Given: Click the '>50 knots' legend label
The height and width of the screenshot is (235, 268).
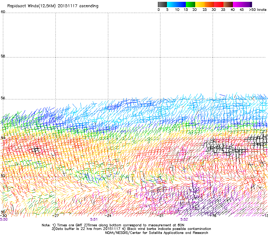Looking at the screenshot, I should [257, 10].
